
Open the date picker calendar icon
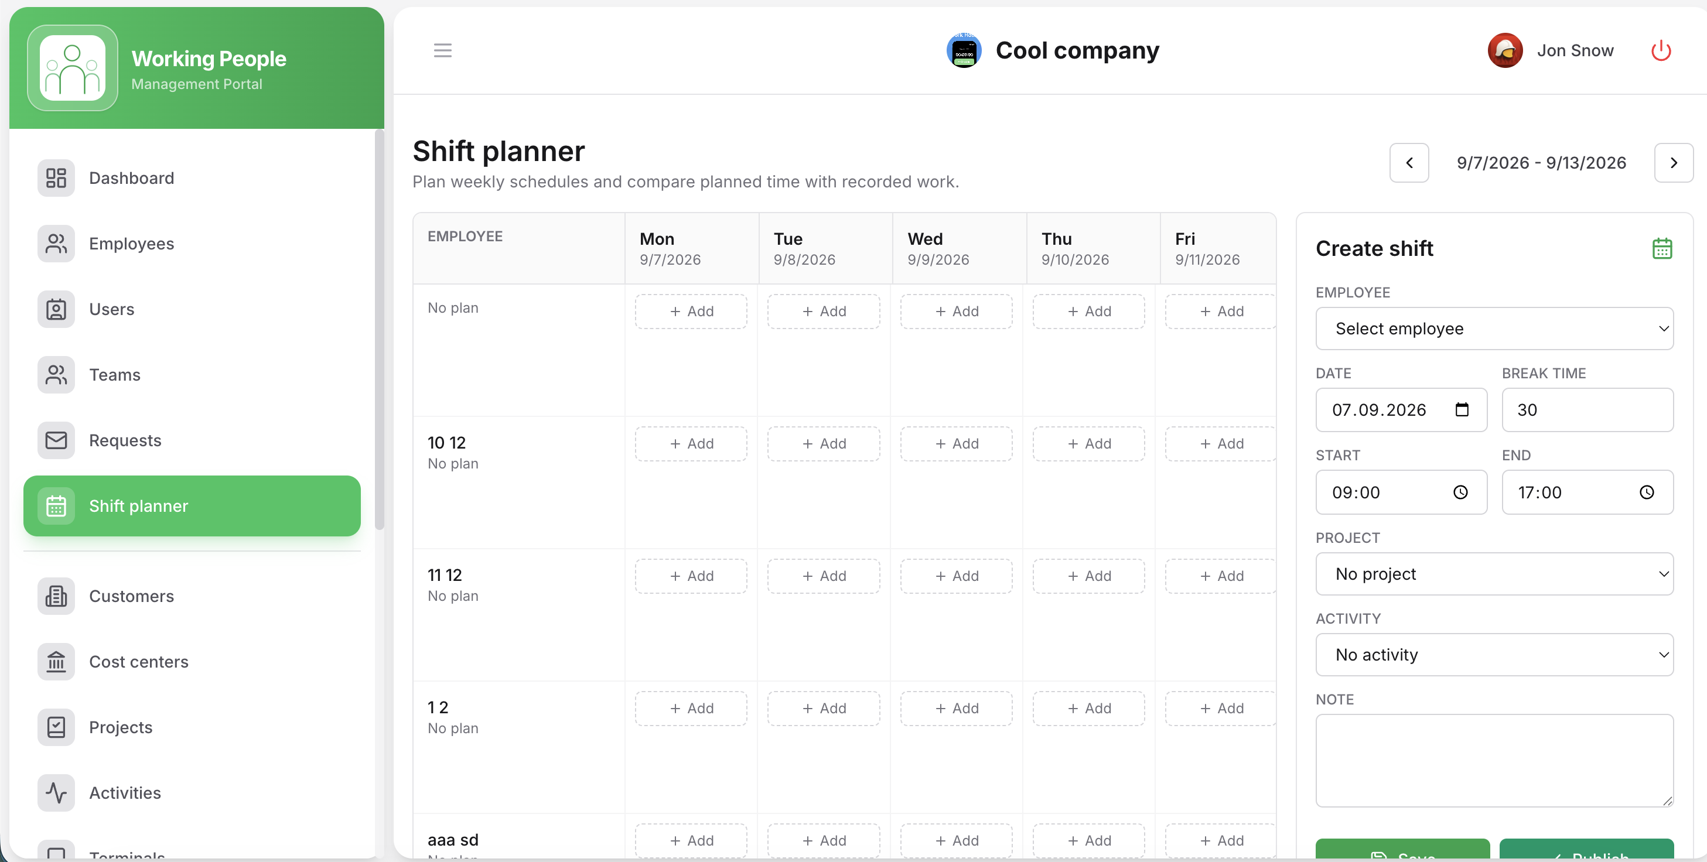tap(1462, 409)
